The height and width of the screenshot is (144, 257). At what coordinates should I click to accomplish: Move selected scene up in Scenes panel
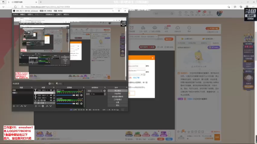22,106
